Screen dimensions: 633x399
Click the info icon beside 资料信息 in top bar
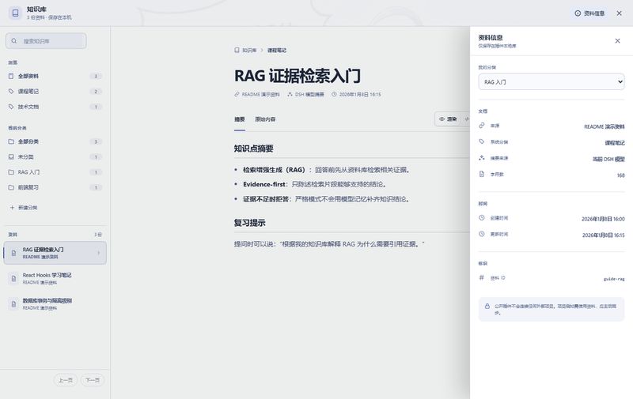point(578,13)
